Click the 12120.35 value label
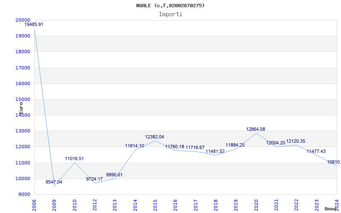 pyautogui.click(x=295, y=141)
